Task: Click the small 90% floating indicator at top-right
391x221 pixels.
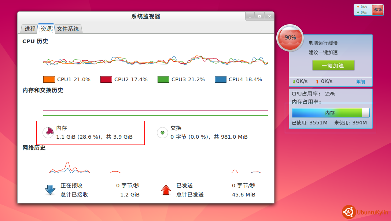Action: pyautogui.click(x=377, y=10)
